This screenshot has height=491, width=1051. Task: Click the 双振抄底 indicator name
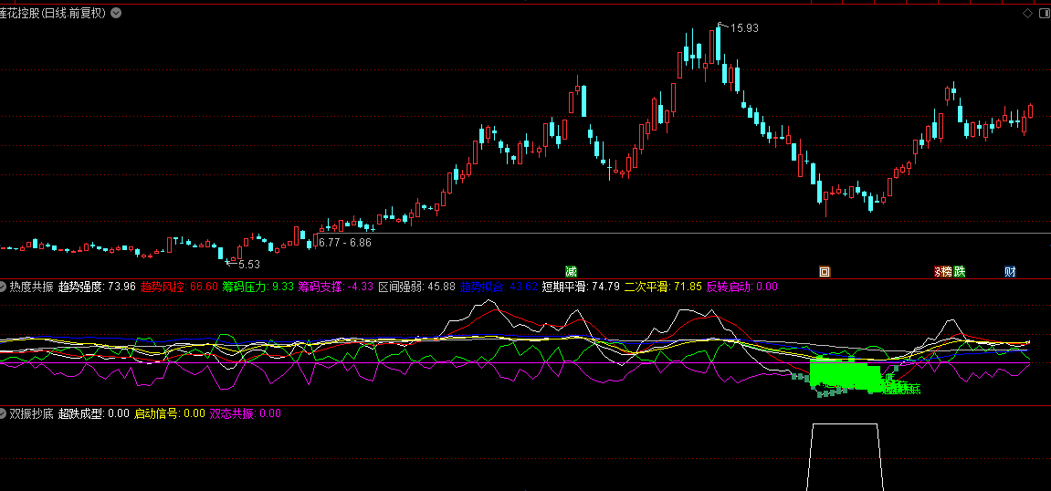[x=32, y=413]
